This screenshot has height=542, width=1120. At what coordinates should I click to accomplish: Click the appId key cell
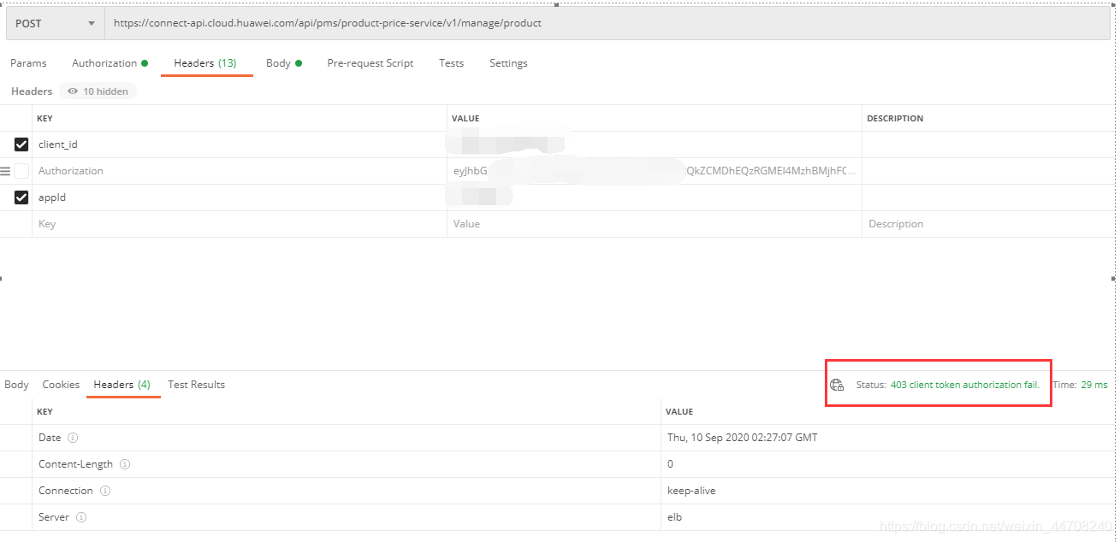coord(240,197)
